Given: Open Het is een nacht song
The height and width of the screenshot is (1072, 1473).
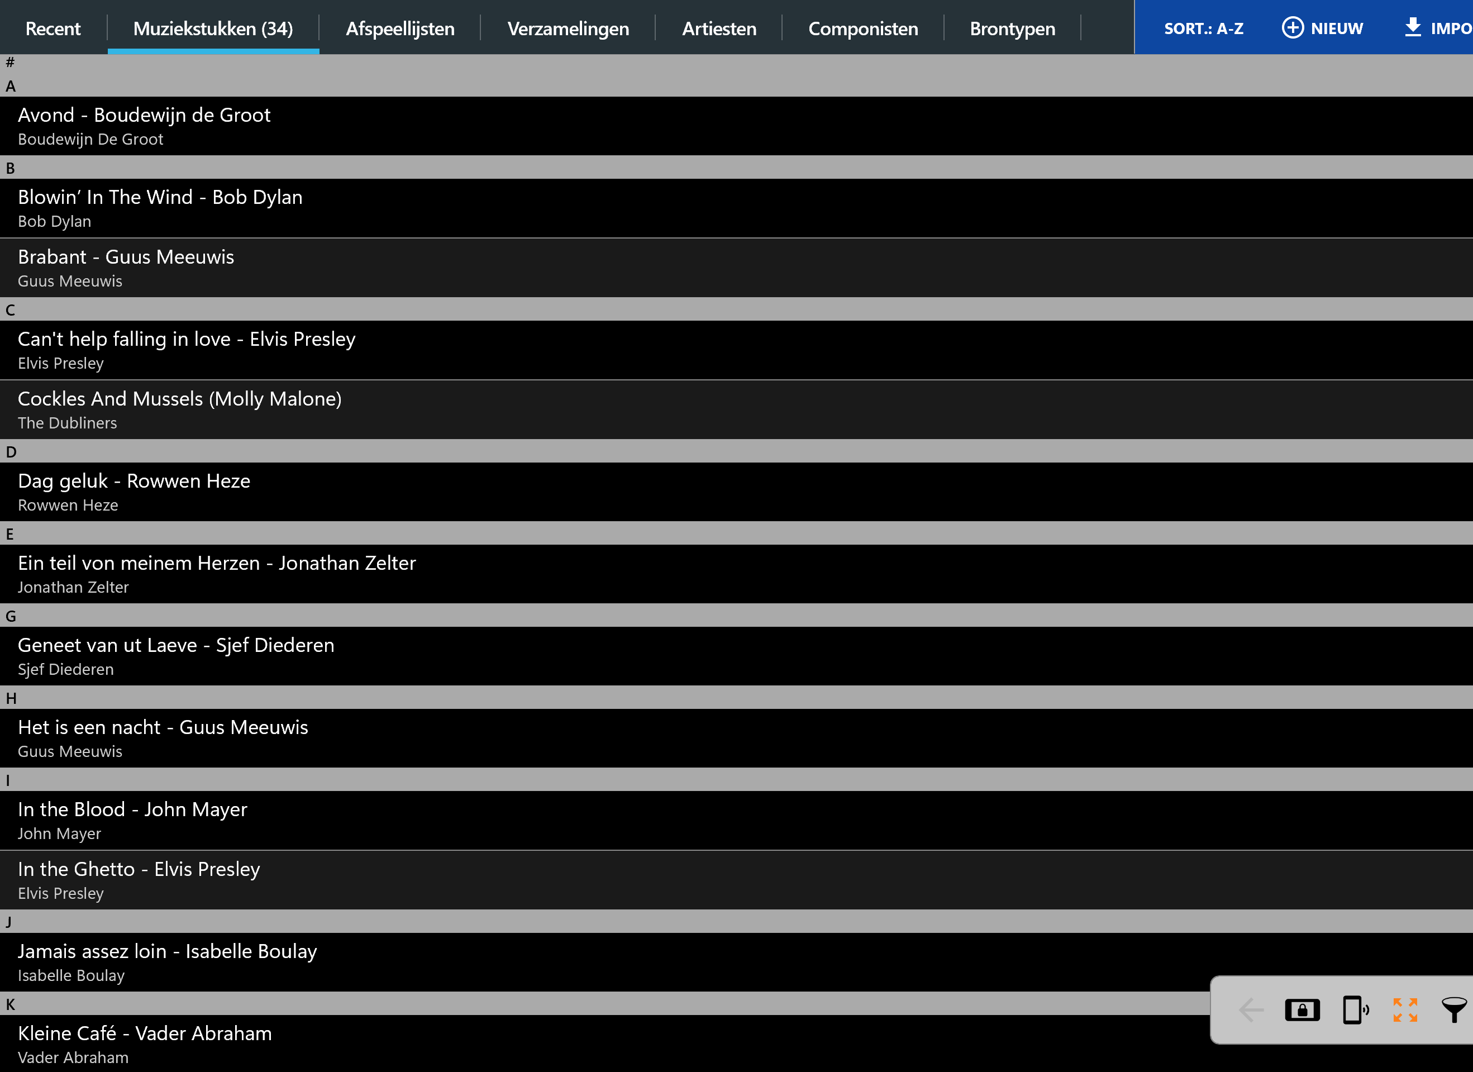Looking at the screenshot, I should tap(736, 738).
